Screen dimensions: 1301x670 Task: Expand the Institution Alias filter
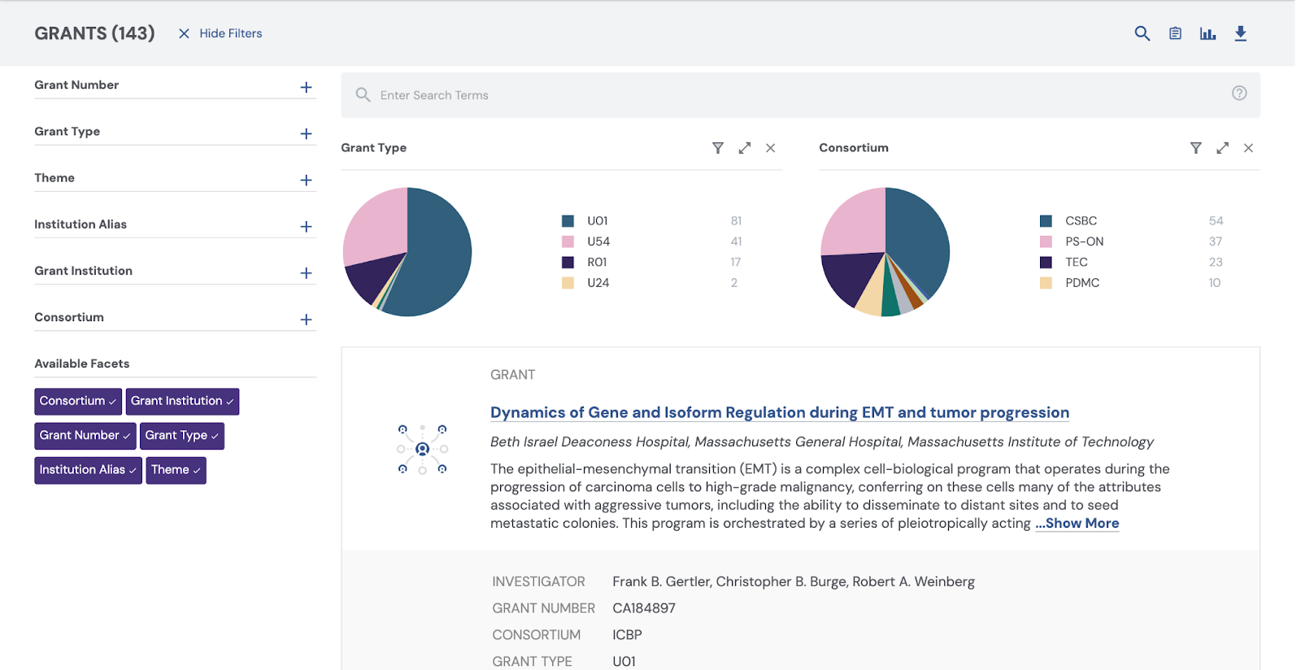click(x=306, y=227)
